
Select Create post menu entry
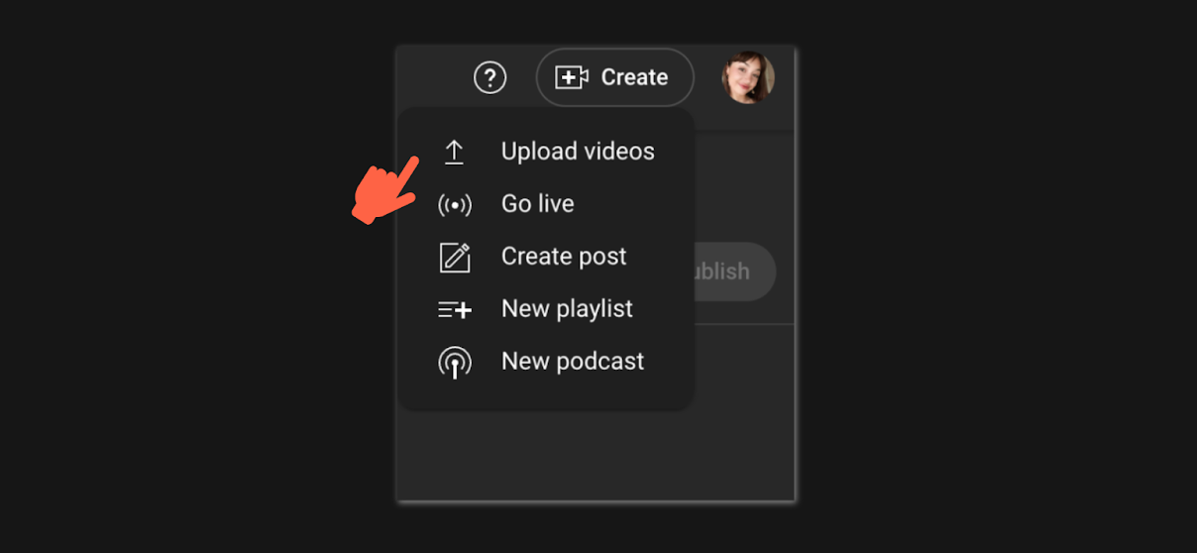click(x=546, y=257)
